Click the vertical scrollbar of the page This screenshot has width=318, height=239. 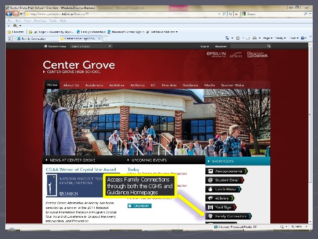[310, 133]
